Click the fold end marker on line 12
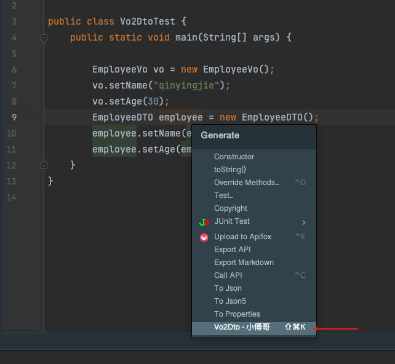 point(44,165)
